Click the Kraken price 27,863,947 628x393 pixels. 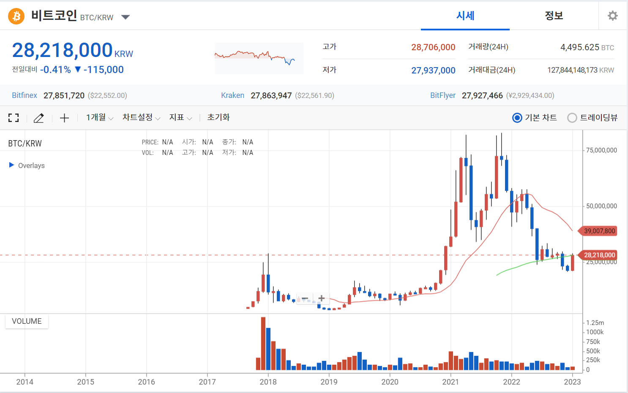click(x=271, y=95)
